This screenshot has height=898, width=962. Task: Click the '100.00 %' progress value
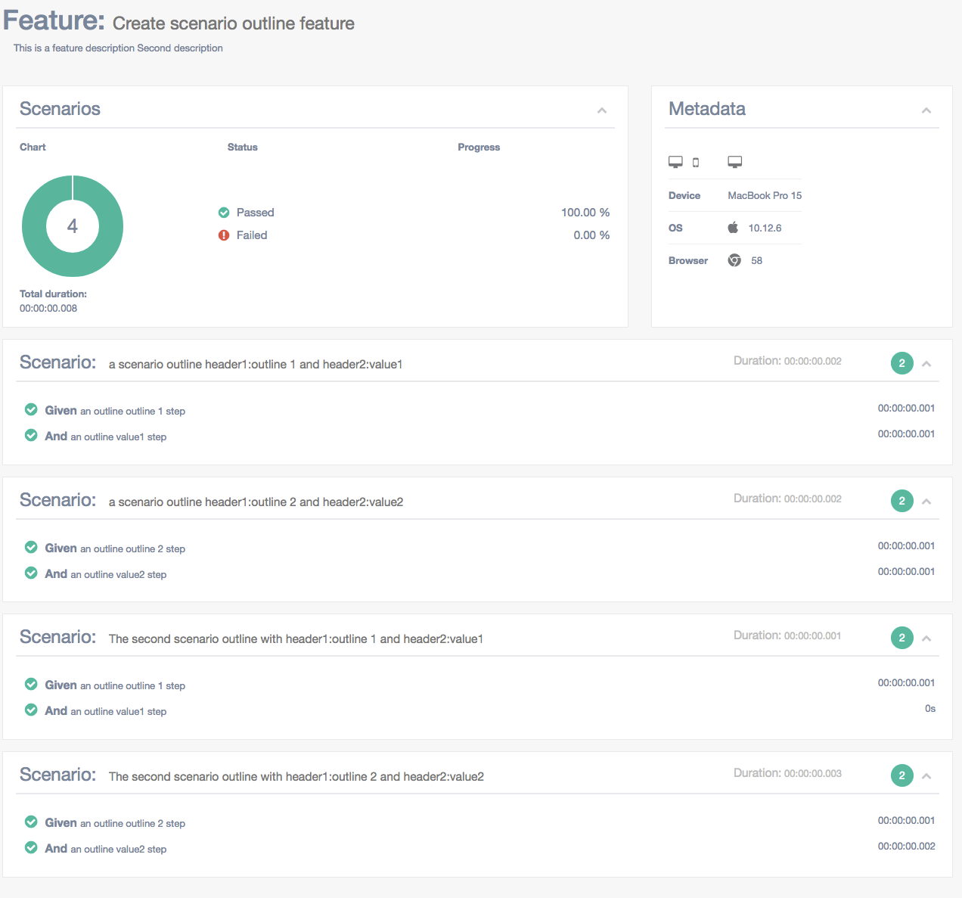pyautogui.click(x=585, y=213)
